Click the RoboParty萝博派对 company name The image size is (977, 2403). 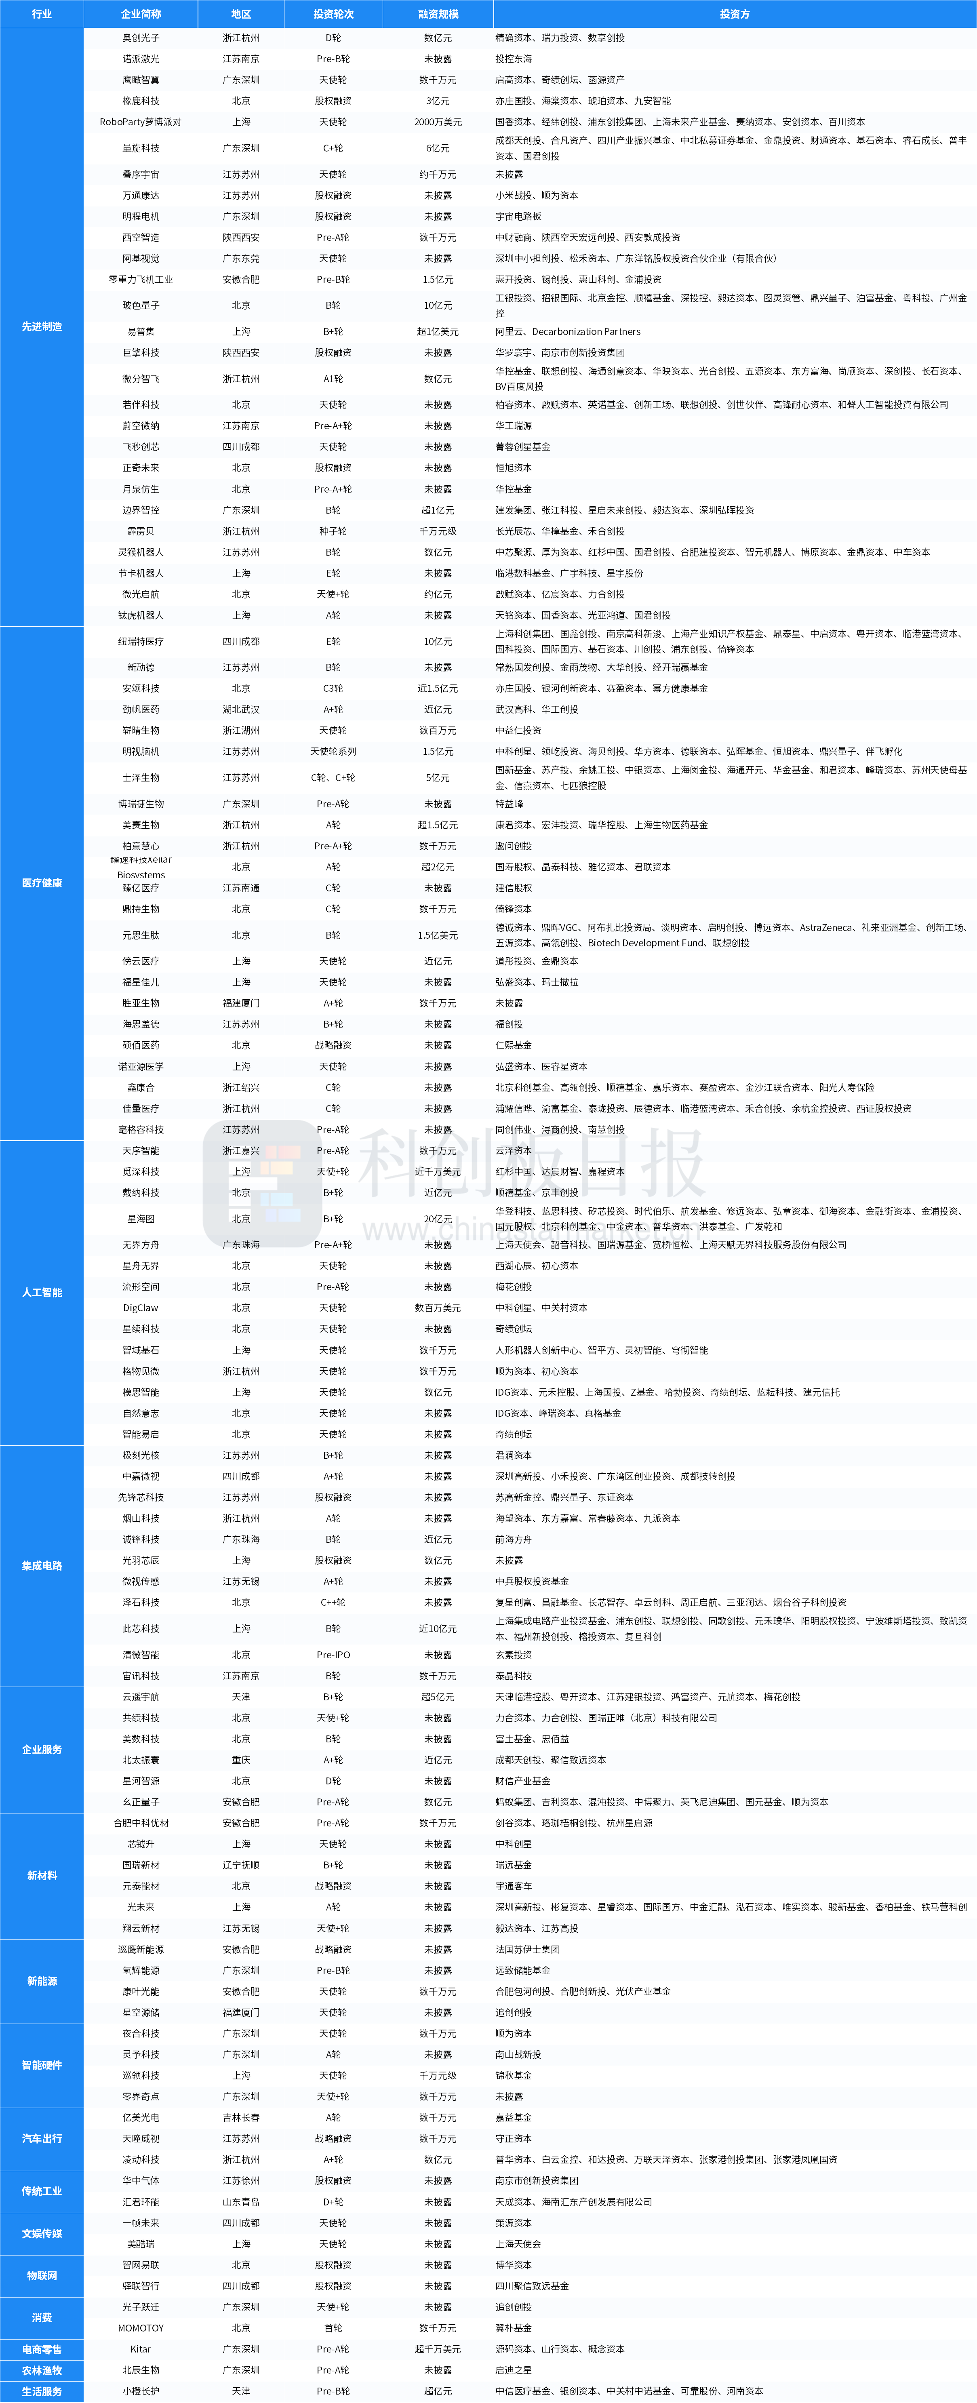[x=141, y=122]
